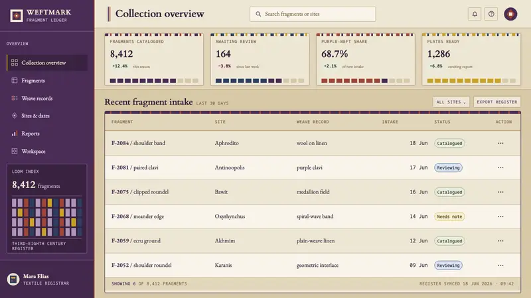Screen dimensions: 531x298
Task: Click the Fragments table icon
Action: pos(14,80)
